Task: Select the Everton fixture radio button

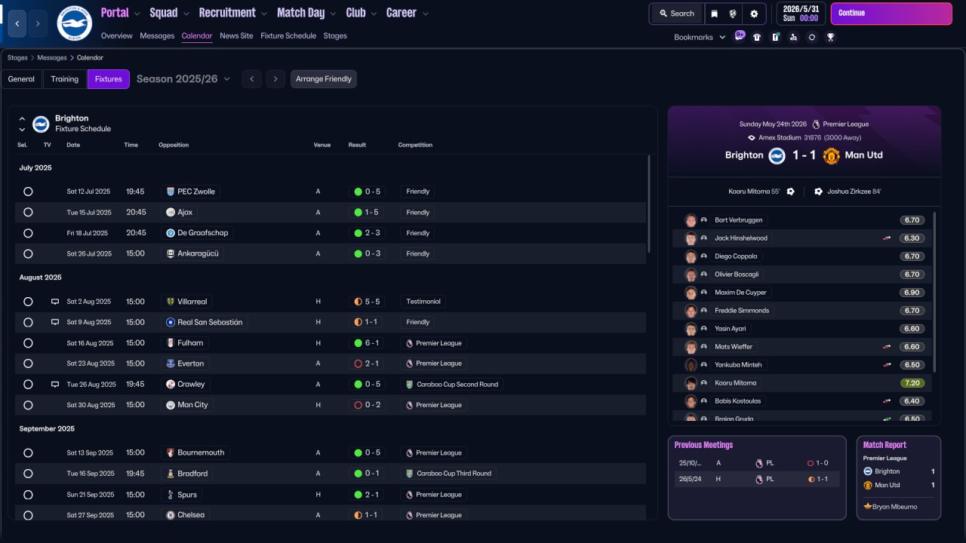Action: coord(28,364)
